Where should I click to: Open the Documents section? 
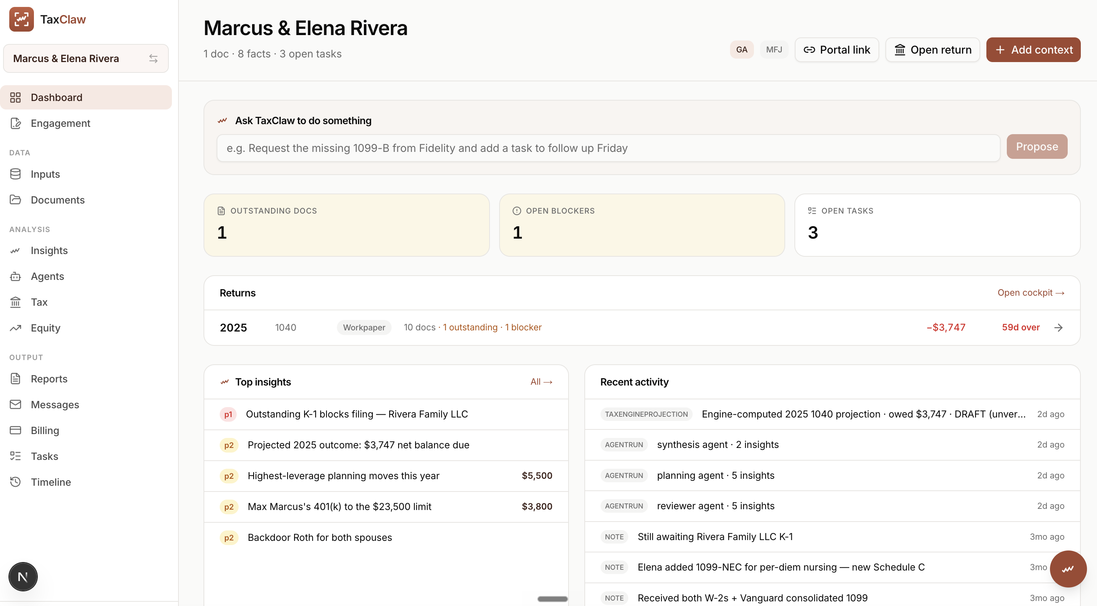pos(86,200)
